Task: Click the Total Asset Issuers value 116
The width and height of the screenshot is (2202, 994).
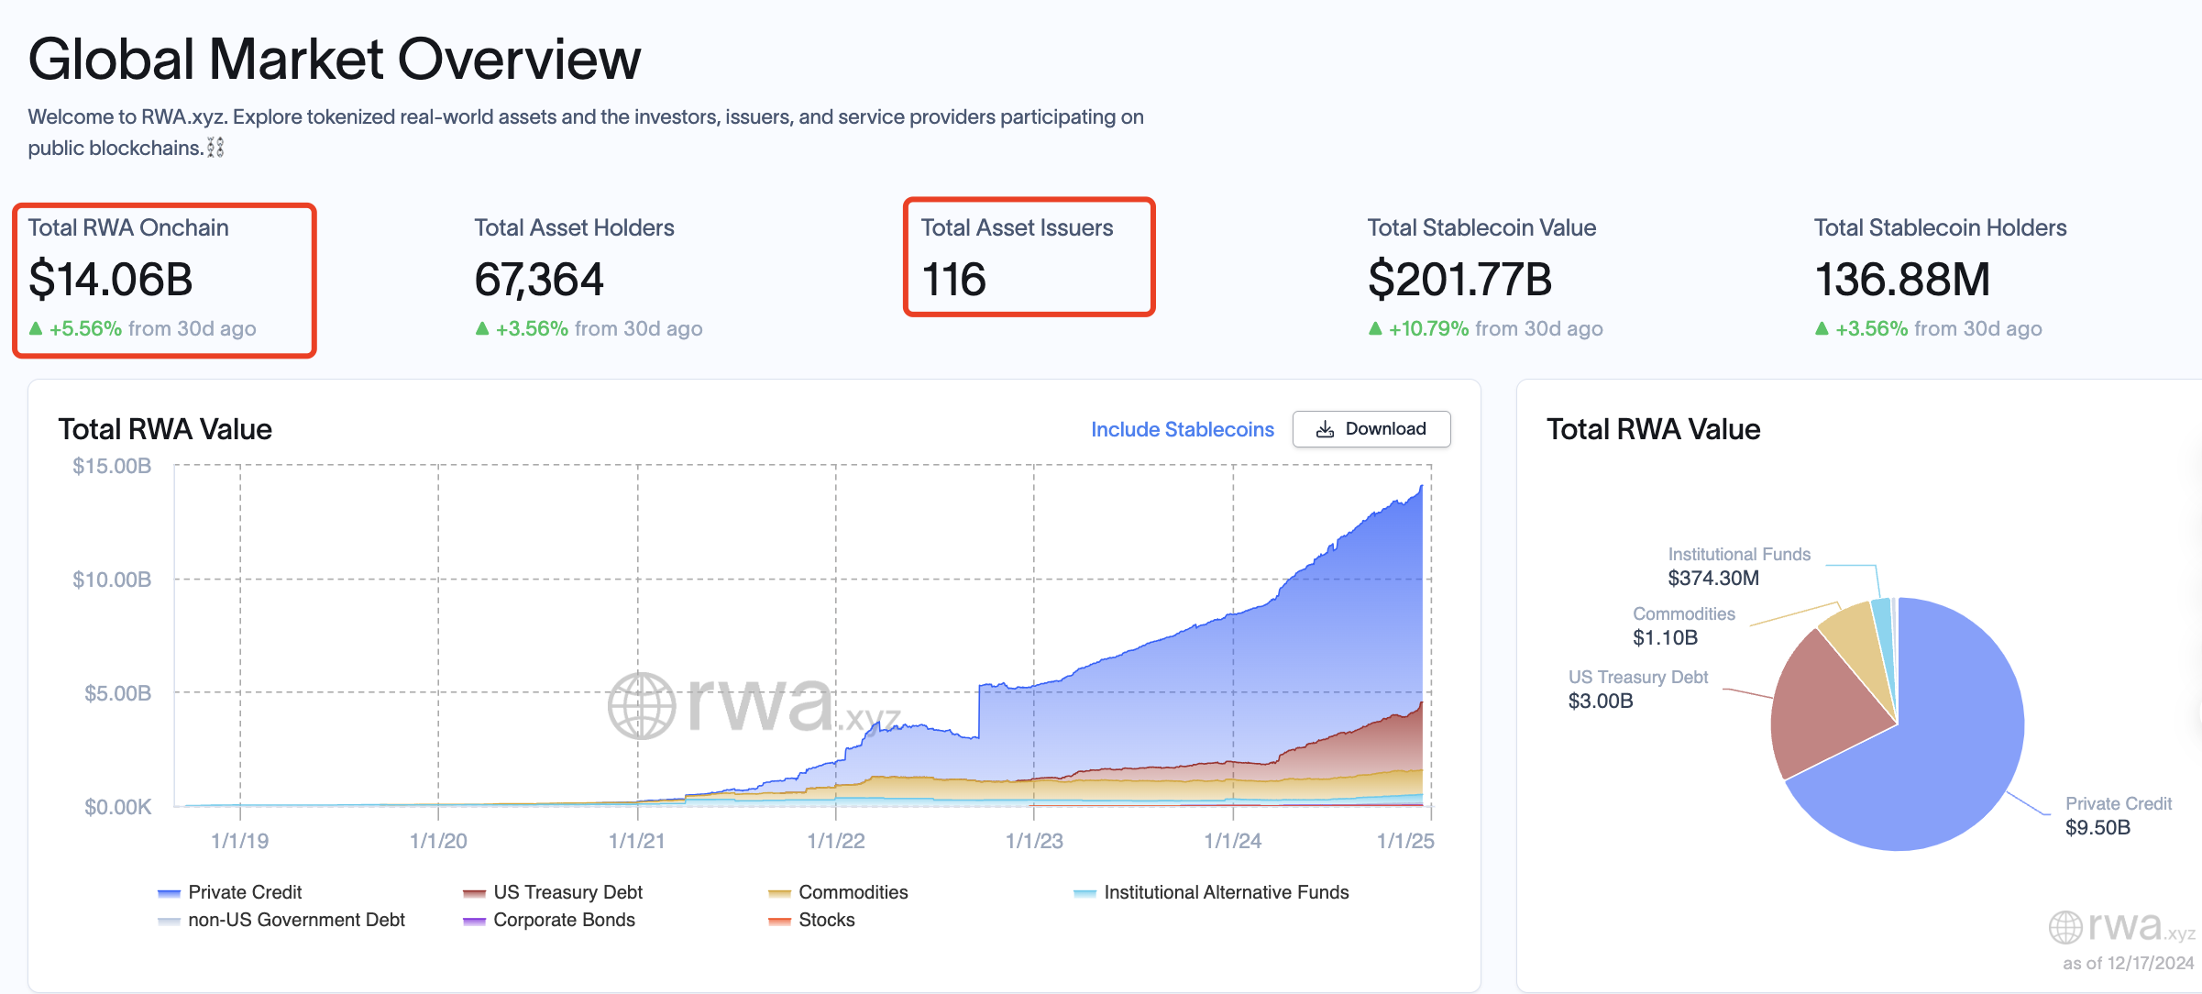Action: [x=954, y=280]
